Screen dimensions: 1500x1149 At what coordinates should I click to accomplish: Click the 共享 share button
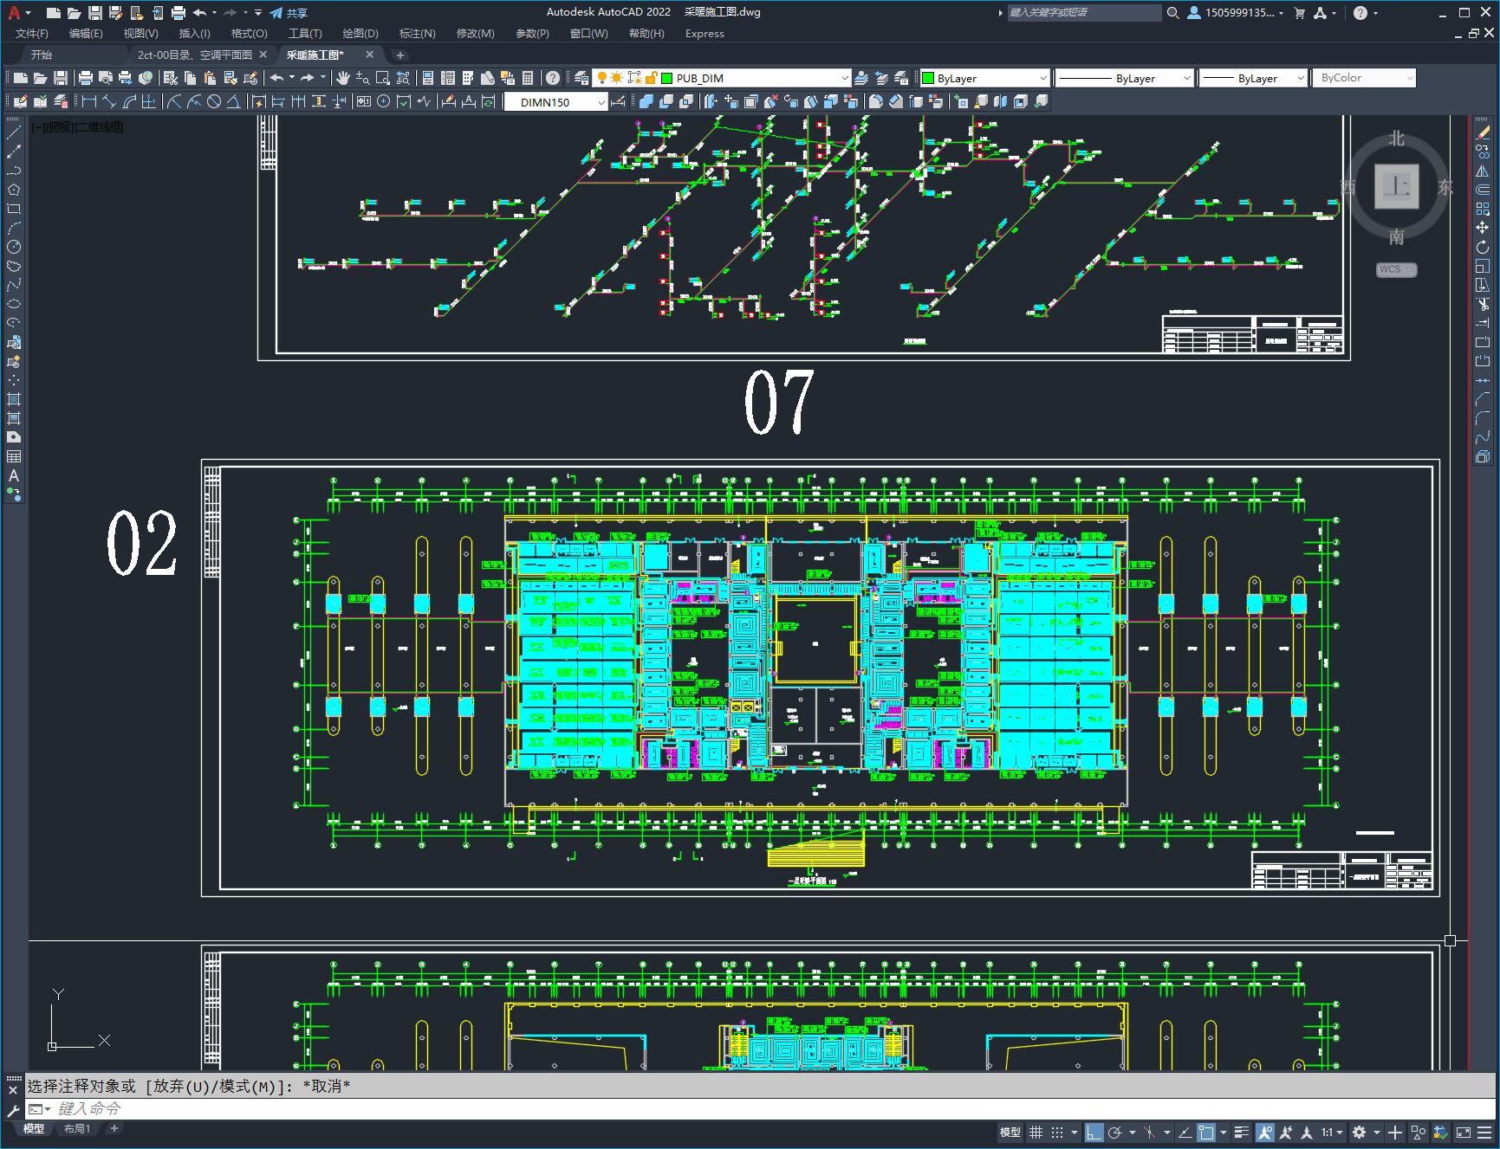[x=289, y=13]
